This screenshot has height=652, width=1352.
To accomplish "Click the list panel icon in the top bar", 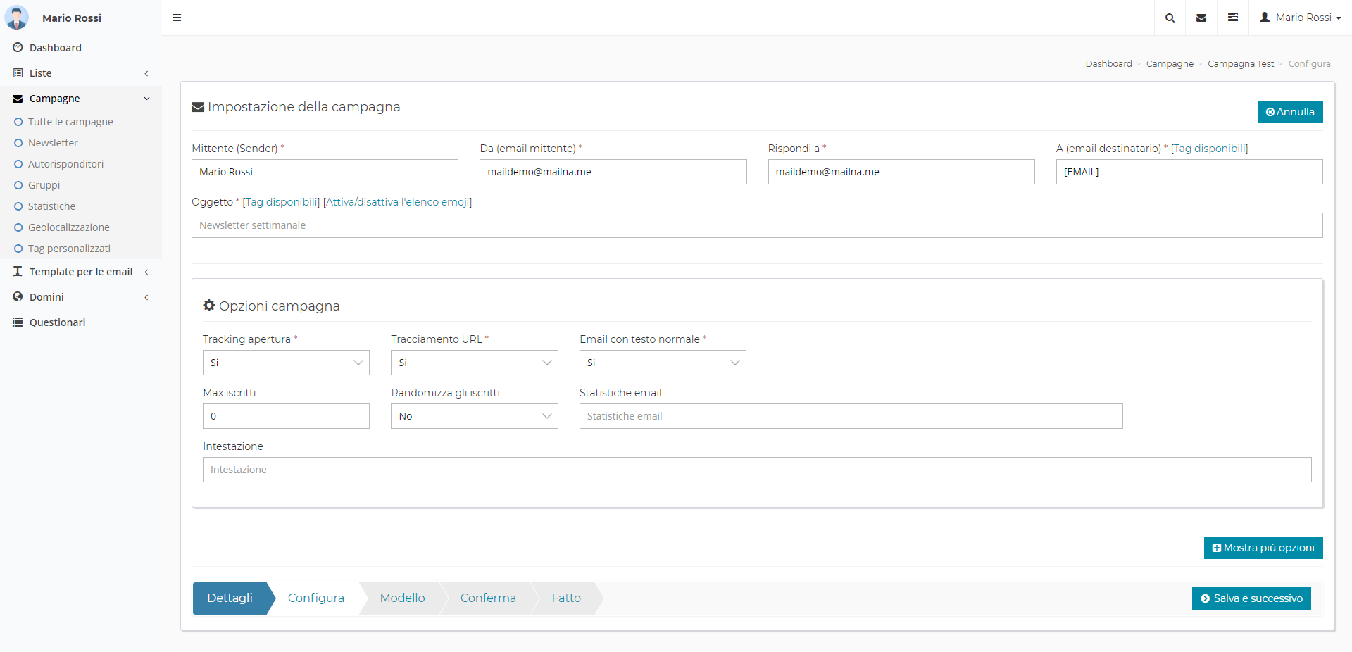I will [1233, 18].
